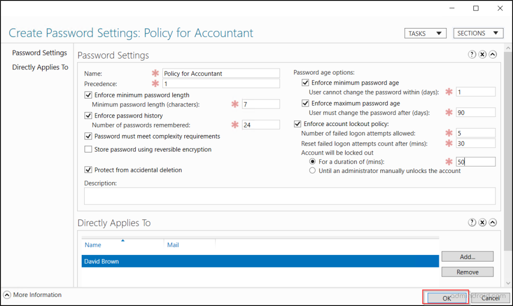This screenshot has height=306, width=513.
Task: Select Until an administrator manually unlocks option
Action: (313, 170)
